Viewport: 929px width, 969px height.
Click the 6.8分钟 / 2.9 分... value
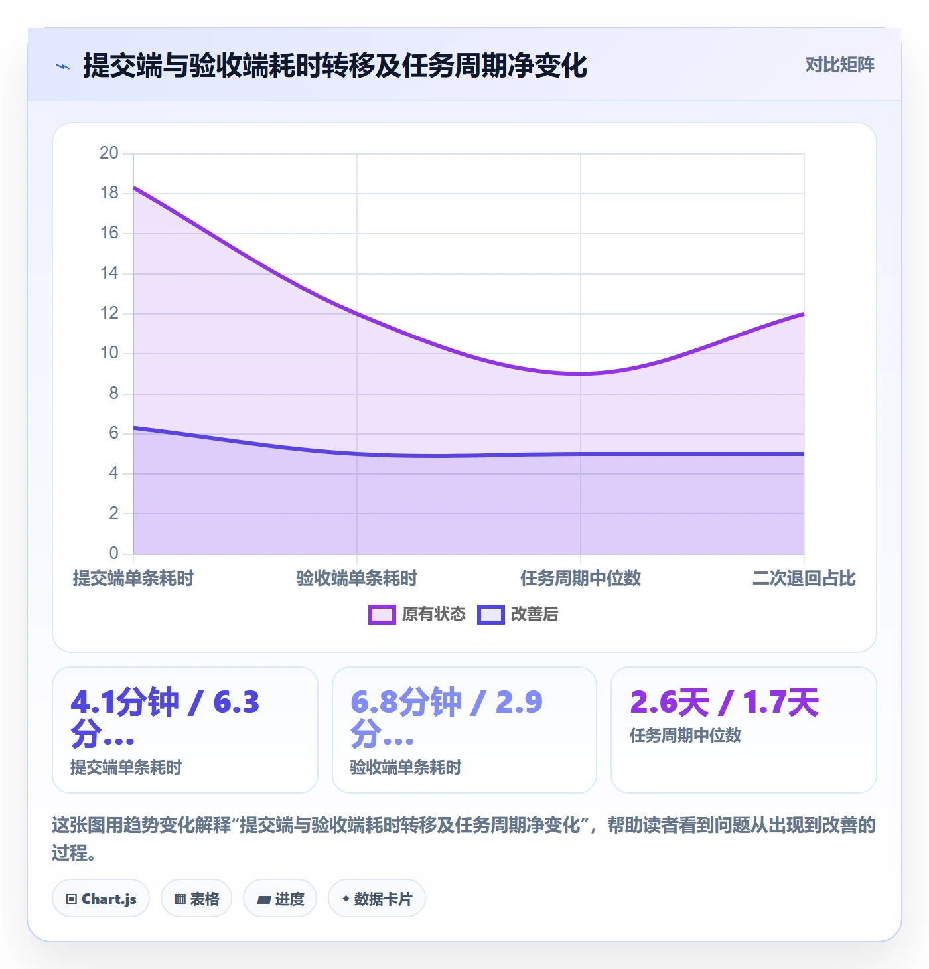(x=447, y=718)
